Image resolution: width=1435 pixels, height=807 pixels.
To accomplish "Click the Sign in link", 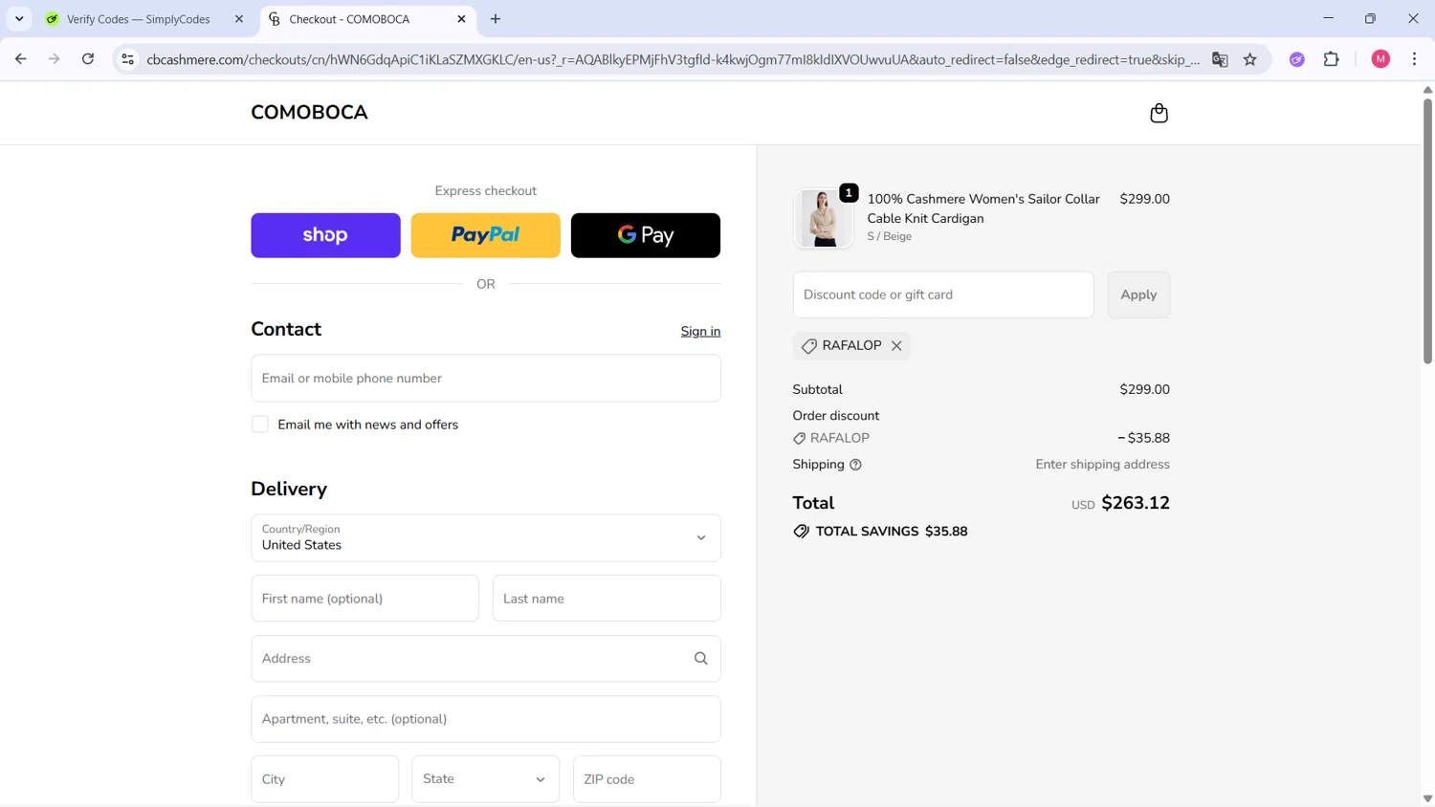I will click(700, 332).
